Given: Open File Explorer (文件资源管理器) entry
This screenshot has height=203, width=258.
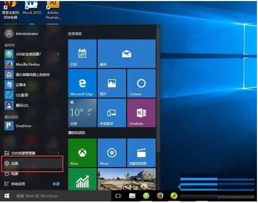Looking at the screenshot, I should [32, 153].
